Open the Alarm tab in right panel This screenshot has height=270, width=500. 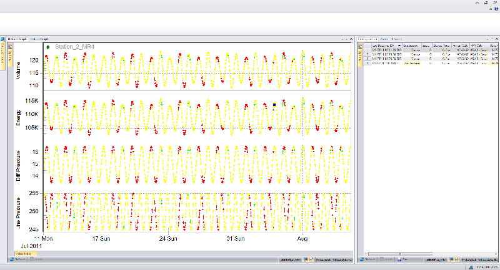(384, 39)
